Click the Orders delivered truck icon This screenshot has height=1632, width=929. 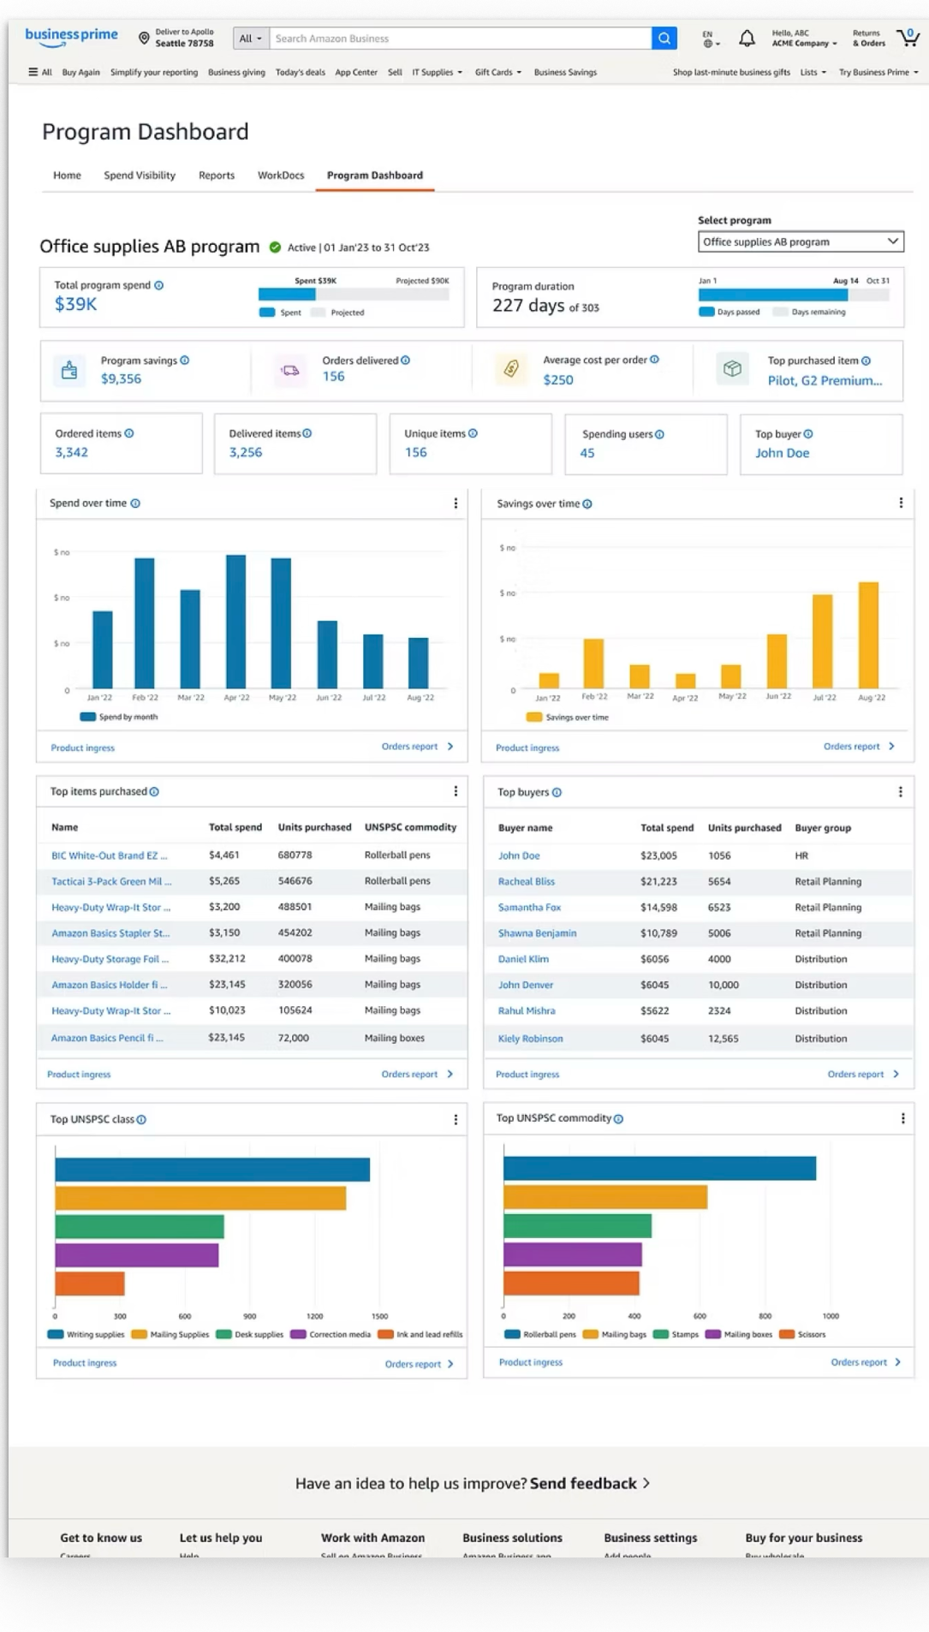tap(290, 370)
